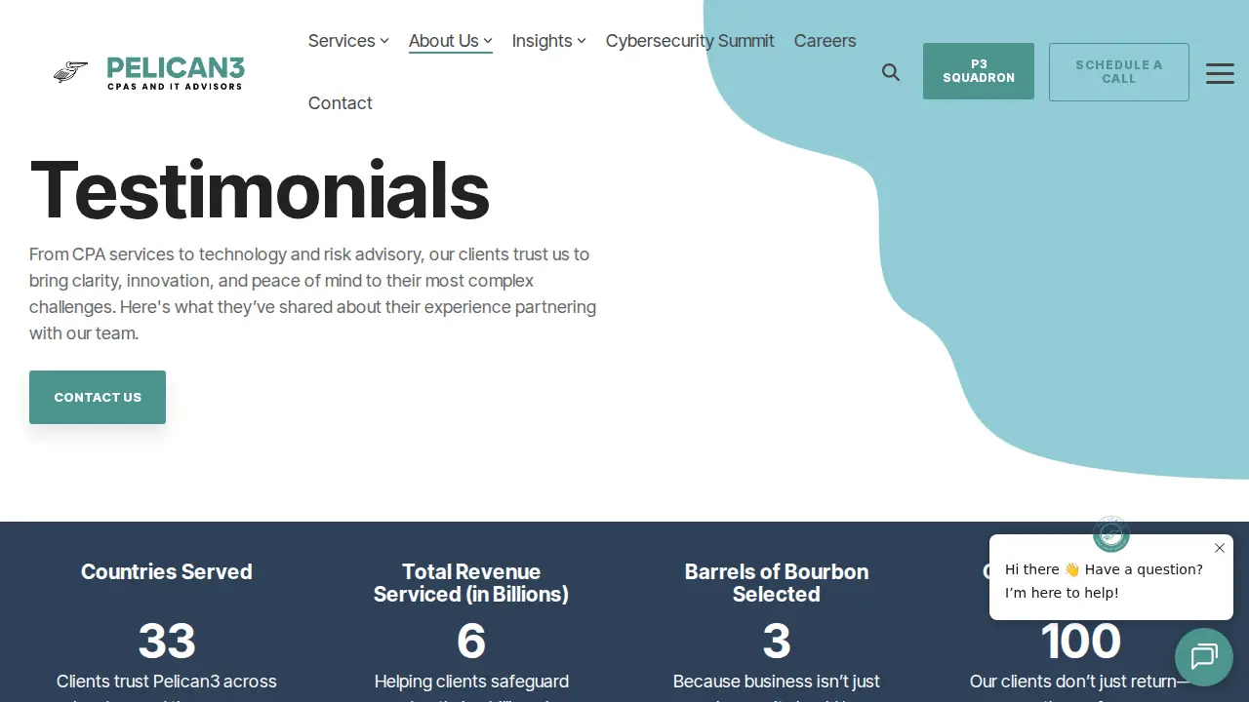Open the Careers page
The image size is (1249, 702).
coord(825,41)
